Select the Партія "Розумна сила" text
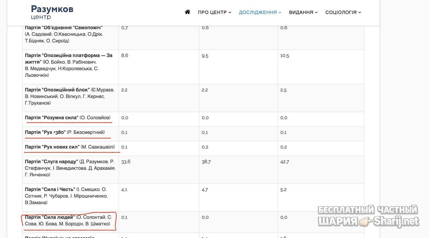The height and width of the screenshot is (238, 429). [x=52, y=118]
